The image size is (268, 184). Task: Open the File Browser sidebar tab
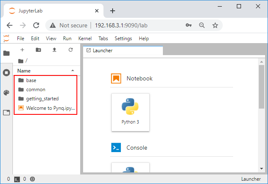pyautogui.click(x=6, y=53)
